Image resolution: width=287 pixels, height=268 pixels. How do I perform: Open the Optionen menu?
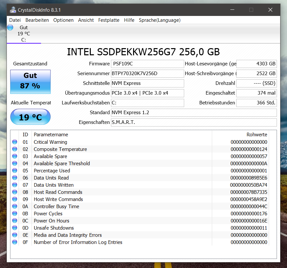[x=63, y=20]
